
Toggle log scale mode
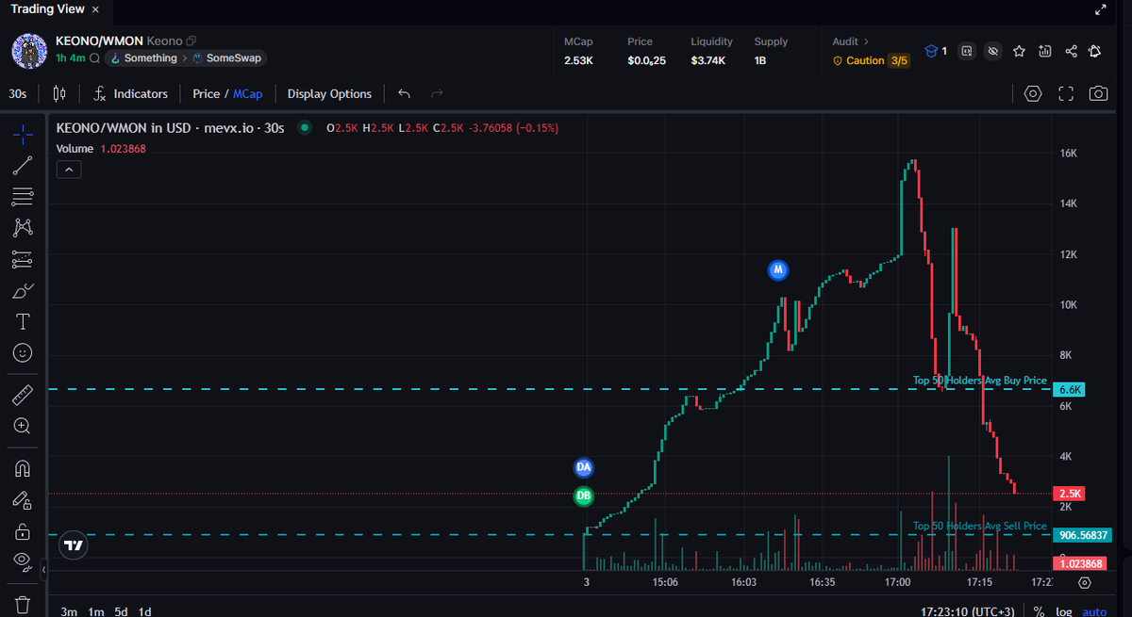pyautogui.click(x=1064, y=611)
